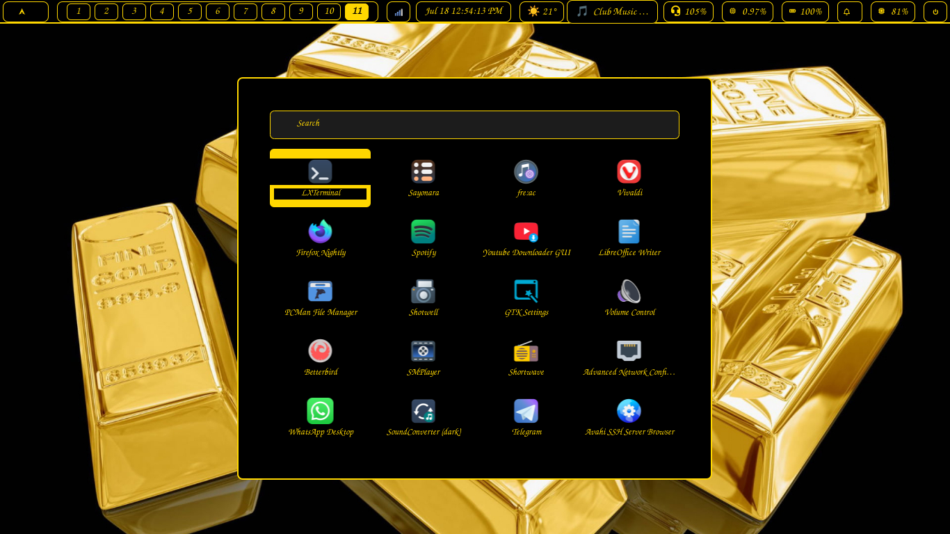
Task: Switch to workspace 2
Action: 106,12
